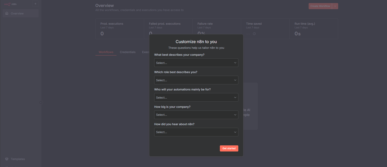The height and width of the screenshot is (167, 387).
Task: Click the n8n logo in sidebar
Action: (10, 4)
